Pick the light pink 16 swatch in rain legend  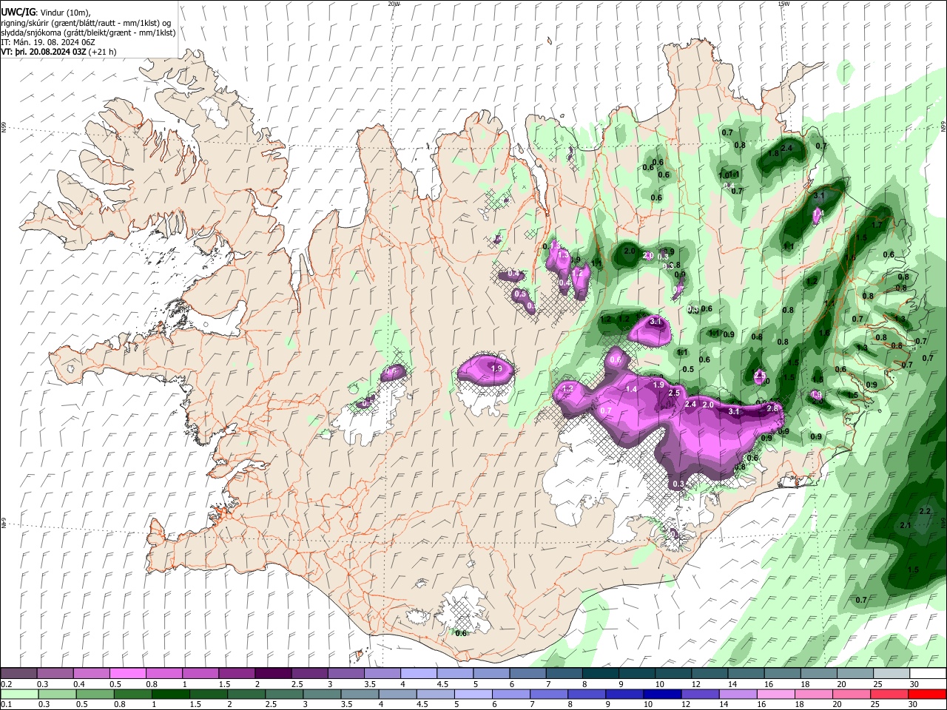tap(777, 694)
